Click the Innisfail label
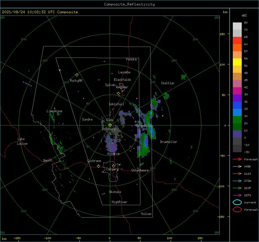 (x=116, y=104)
